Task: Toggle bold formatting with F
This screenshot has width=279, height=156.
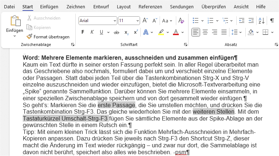Action: (x=83, y=32)
